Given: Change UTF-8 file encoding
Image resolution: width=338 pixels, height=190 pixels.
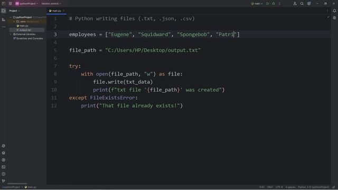Looking at the screenshot, I should pos(279,187).
